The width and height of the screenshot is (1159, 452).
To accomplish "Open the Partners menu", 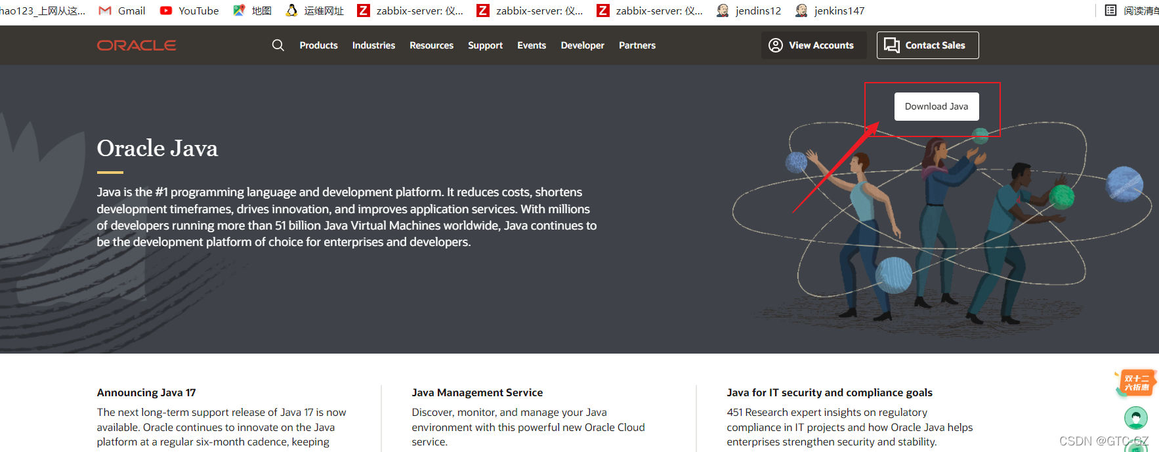I will click(x=637, y=45).
